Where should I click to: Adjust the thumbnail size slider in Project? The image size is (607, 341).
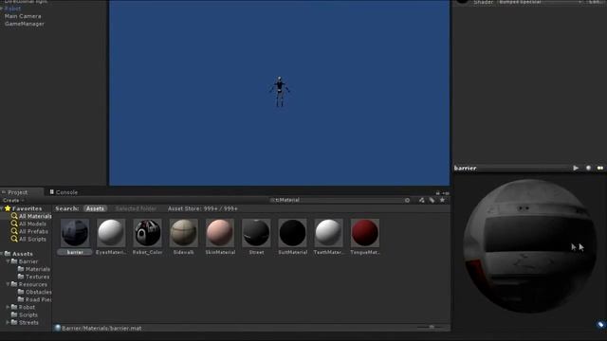click(432, 328)
